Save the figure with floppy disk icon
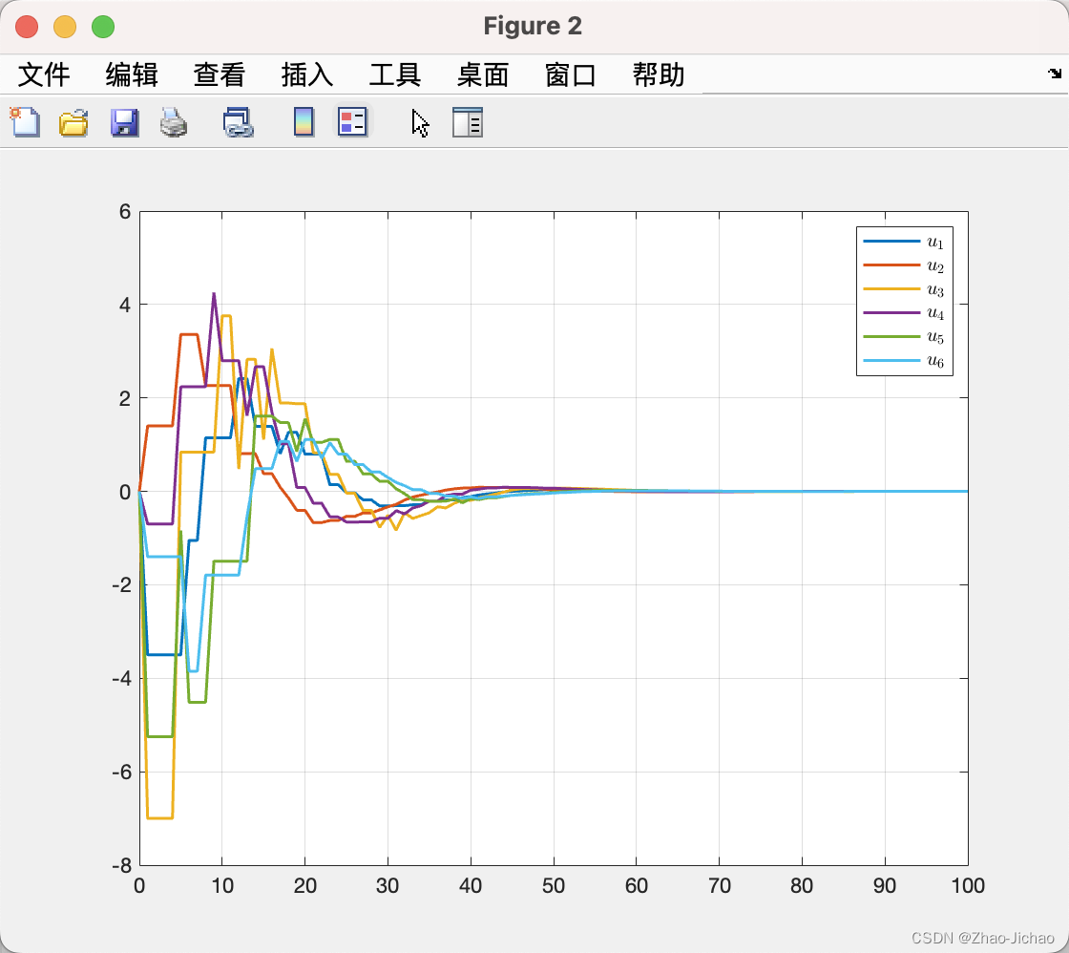 tap(125, 123)
